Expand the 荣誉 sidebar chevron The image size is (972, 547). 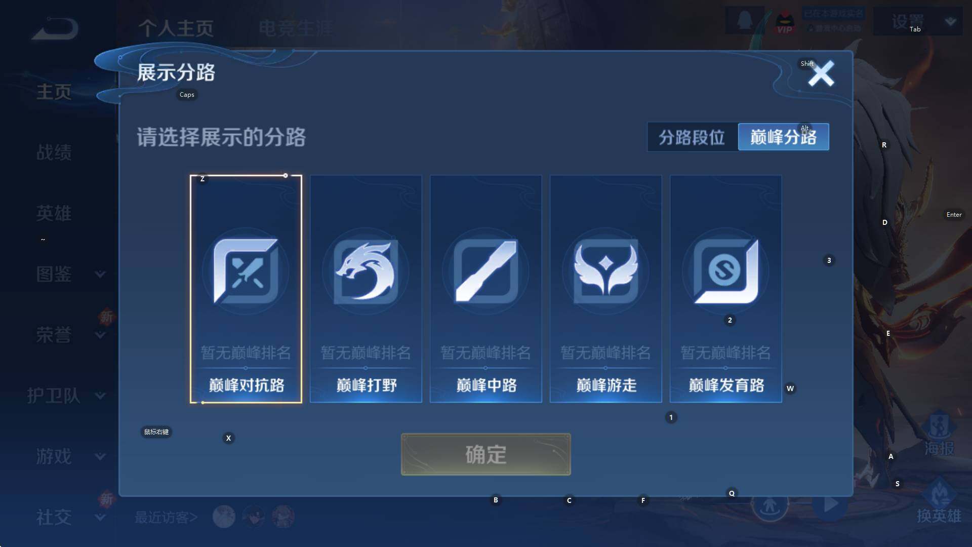point(100,335)
